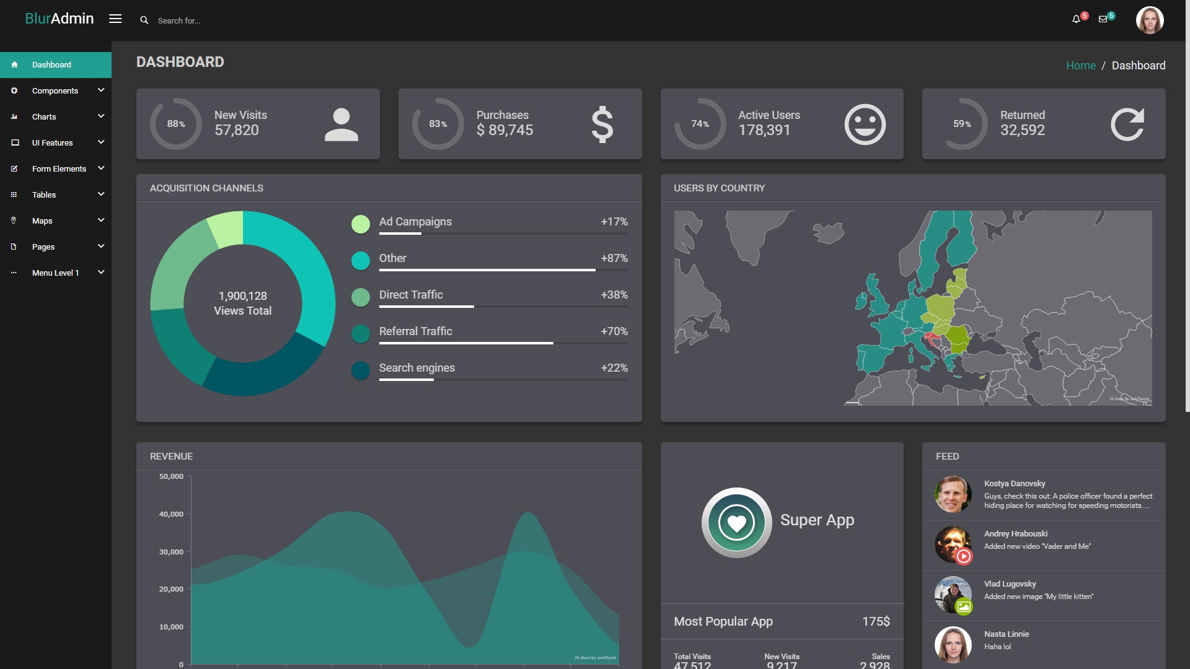Expand the Charts sidebar section

click(44, 116)
